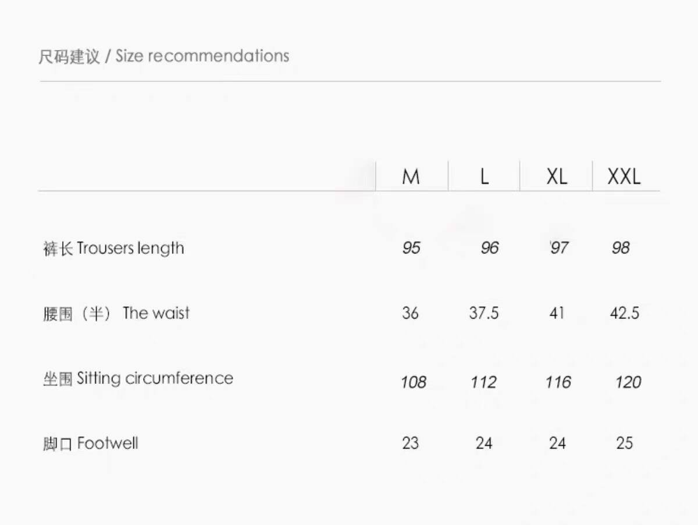Click trousers length value 95
The image size is (698, 525).
[x=411, y=249]
